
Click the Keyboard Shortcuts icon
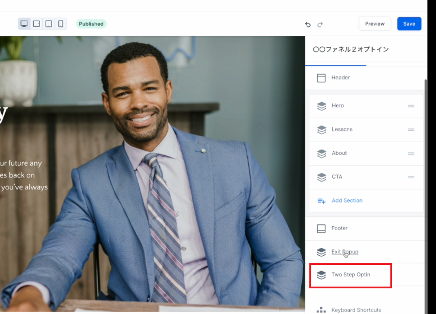321,310
